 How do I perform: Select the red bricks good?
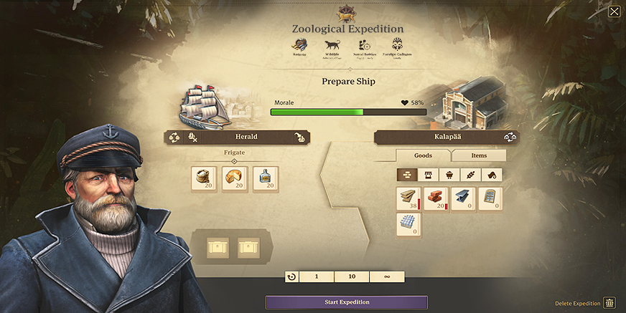[x=436, y=199]
